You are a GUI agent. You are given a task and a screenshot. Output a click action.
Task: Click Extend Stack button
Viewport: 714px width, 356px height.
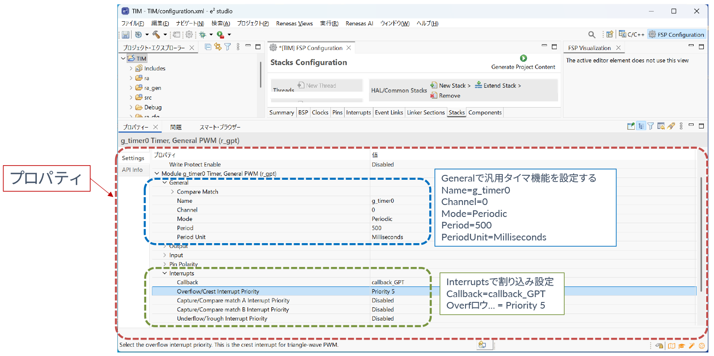click(498, 85)
